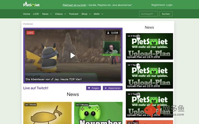Go to the LIVE! page
199x124 pixels.
pos(36,14)
